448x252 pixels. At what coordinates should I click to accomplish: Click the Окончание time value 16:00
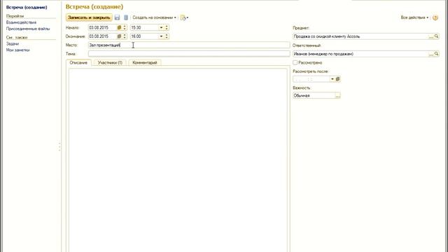click(136, 36)
